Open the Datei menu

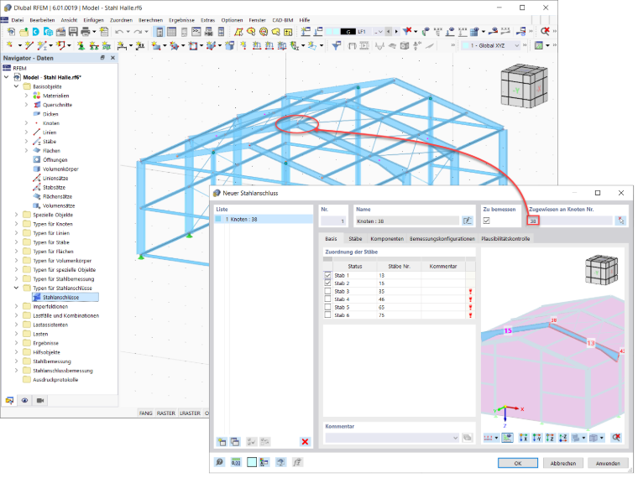tap(18, 20)
